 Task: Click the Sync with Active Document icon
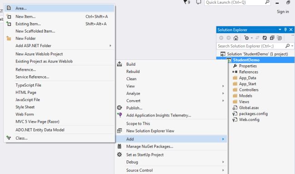click(x=257, y=38)
